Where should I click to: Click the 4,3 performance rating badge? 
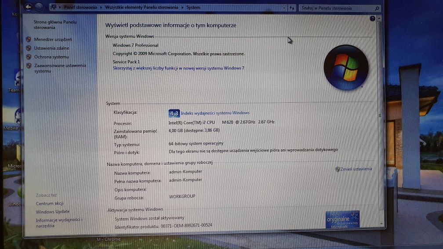[174, 113]
